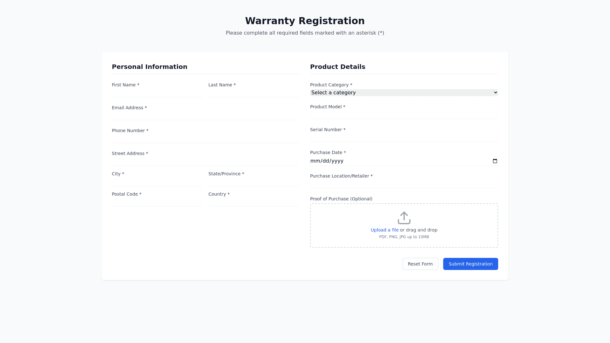Click the Reset Form button

click(420, 264)
